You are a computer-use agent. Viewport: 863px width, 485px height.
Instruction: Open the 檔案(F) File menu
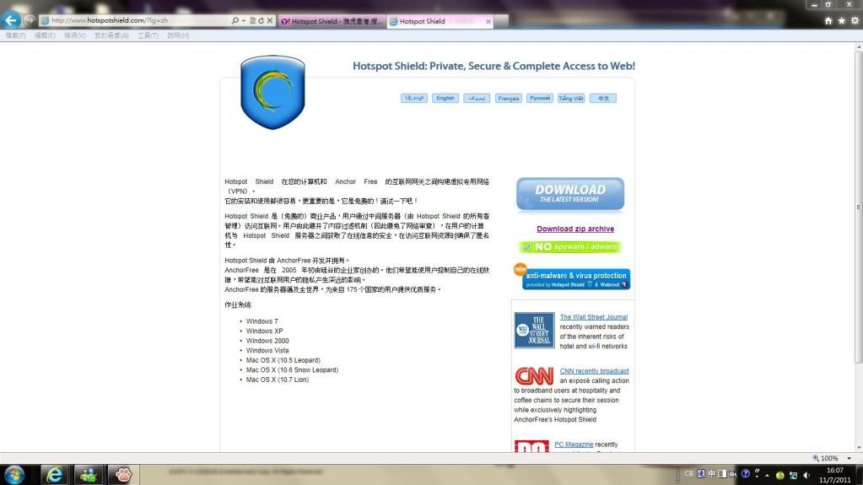pyautogui.click(x=15, y=35)
